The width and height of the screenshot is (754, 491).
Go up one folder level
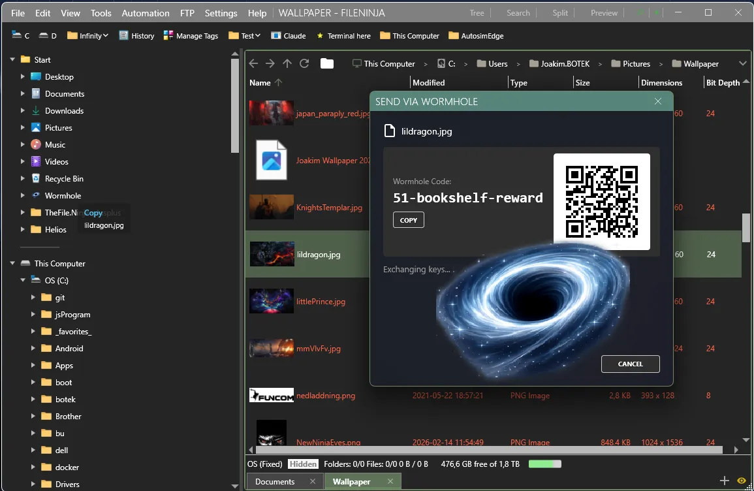pyautogui.click(x=287, y=63)
